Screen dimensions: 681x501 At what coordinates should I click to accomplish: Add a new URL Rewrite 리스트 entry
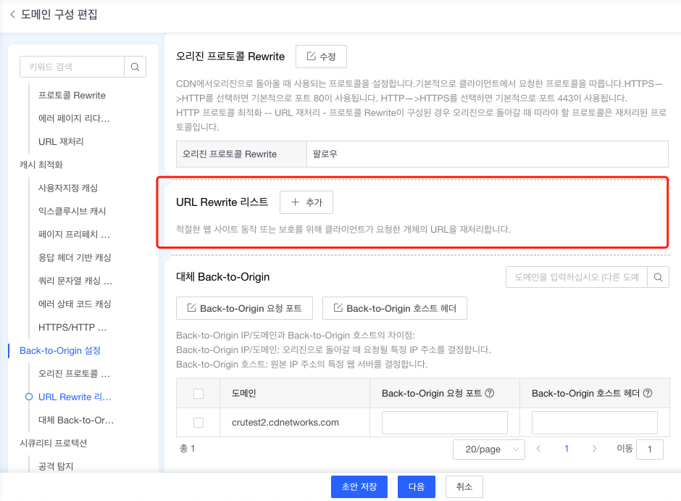[x=306, y=202]
